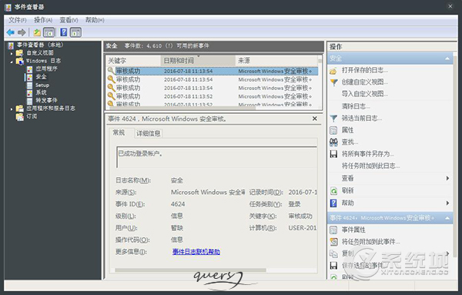Click the 属性 sheet icon

tap(333, 130)
